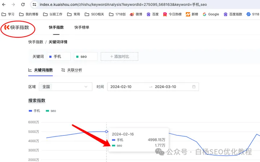Open the 今日热榜 bookmark
This screenshot has height=162, width=260.
(173, 14)
